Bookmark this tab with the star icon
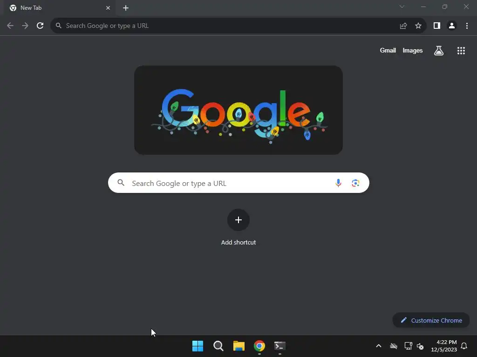Viewport: 477px width, 357px height. click(418, 26)
